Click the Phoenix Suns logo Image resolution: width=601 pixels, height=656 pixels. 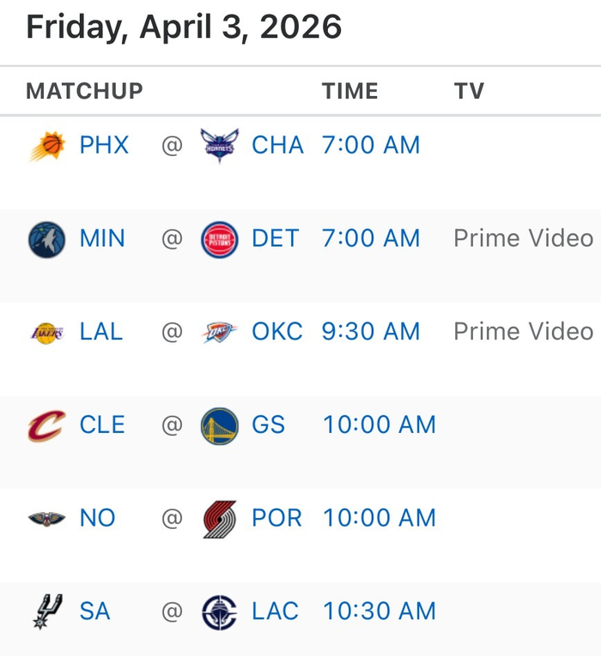[46, 146]
